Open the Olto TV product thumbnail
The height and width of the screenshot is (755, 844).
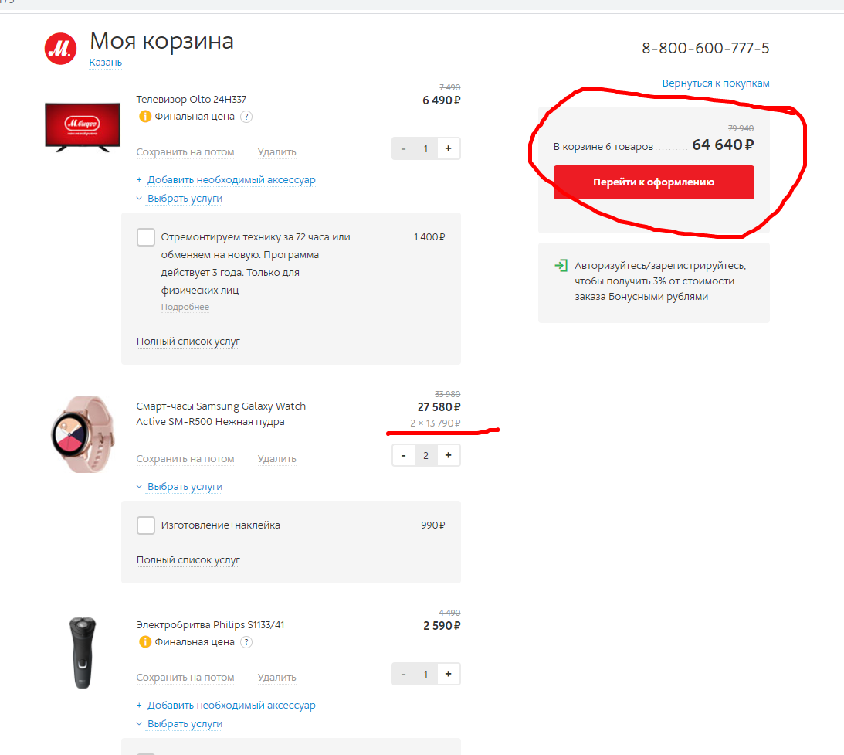(83, 127)
